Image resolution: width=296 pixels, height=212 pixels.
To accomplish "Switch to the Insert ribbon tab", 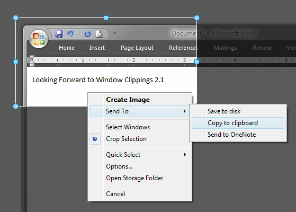I will 97,48.
